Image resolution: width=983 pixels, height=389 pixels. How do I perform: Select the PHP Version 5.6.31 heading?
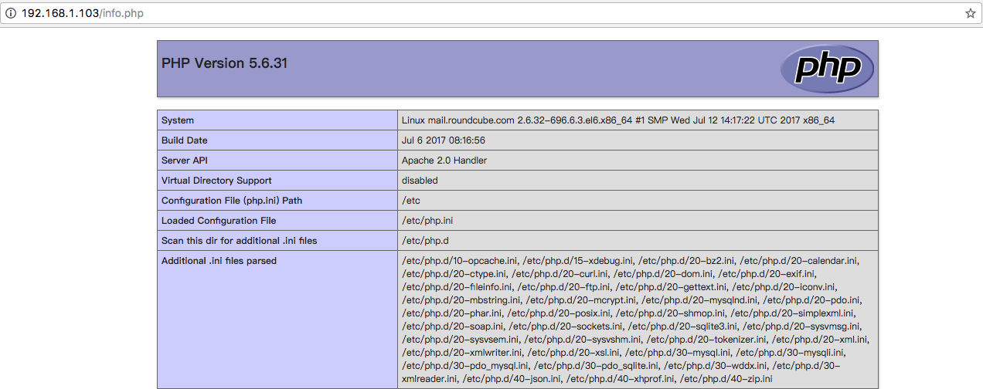pyautogui.click(x=224, y=63)
